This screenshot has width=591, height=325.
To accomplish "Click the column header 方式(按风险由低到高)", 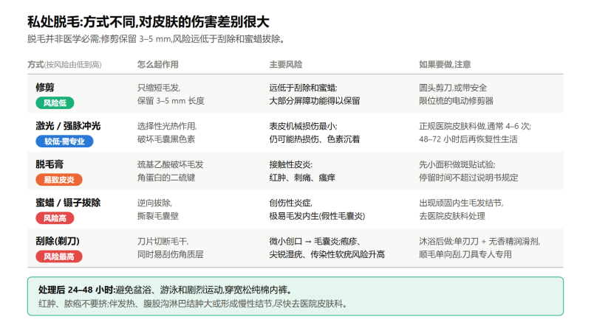I will tap(64, 65).
